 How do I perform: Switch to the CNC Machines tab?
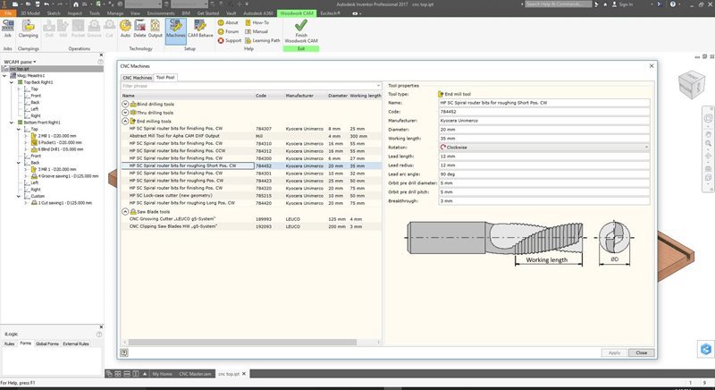(x=137, y=78)
